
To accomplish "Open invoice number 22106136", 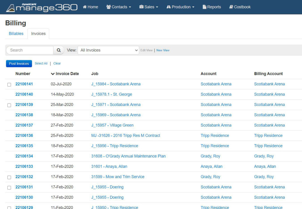I will pos(24,135).
